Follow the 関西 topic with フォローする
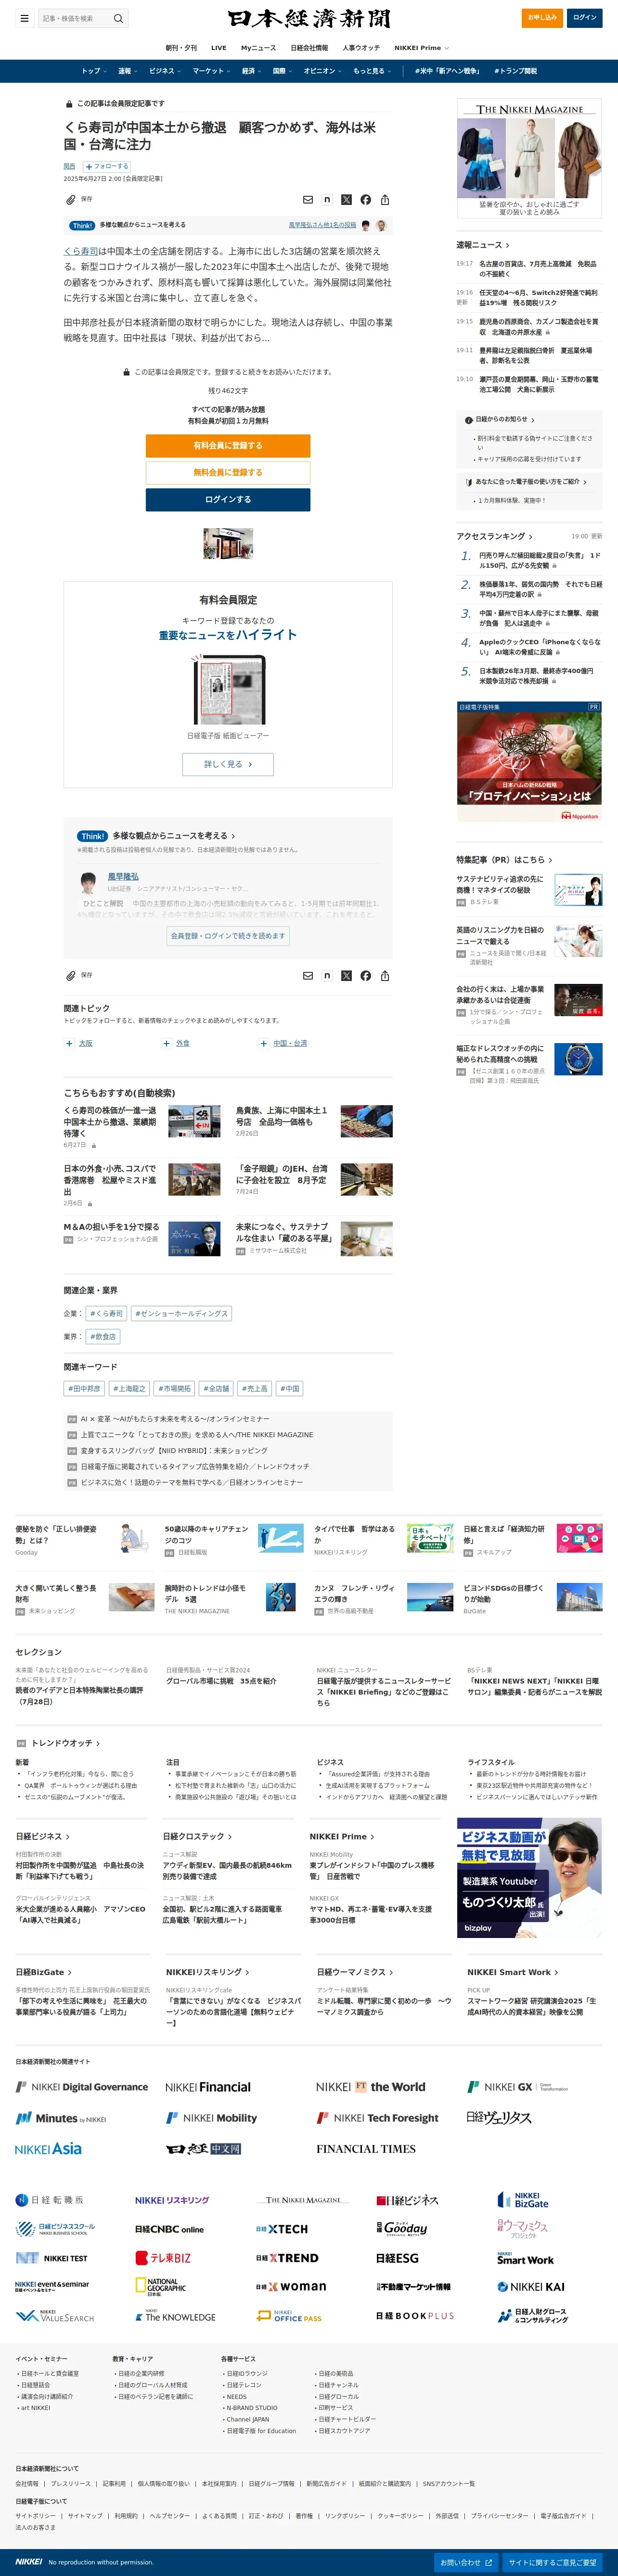618x2576 pixels. click(x=107, y=167)
